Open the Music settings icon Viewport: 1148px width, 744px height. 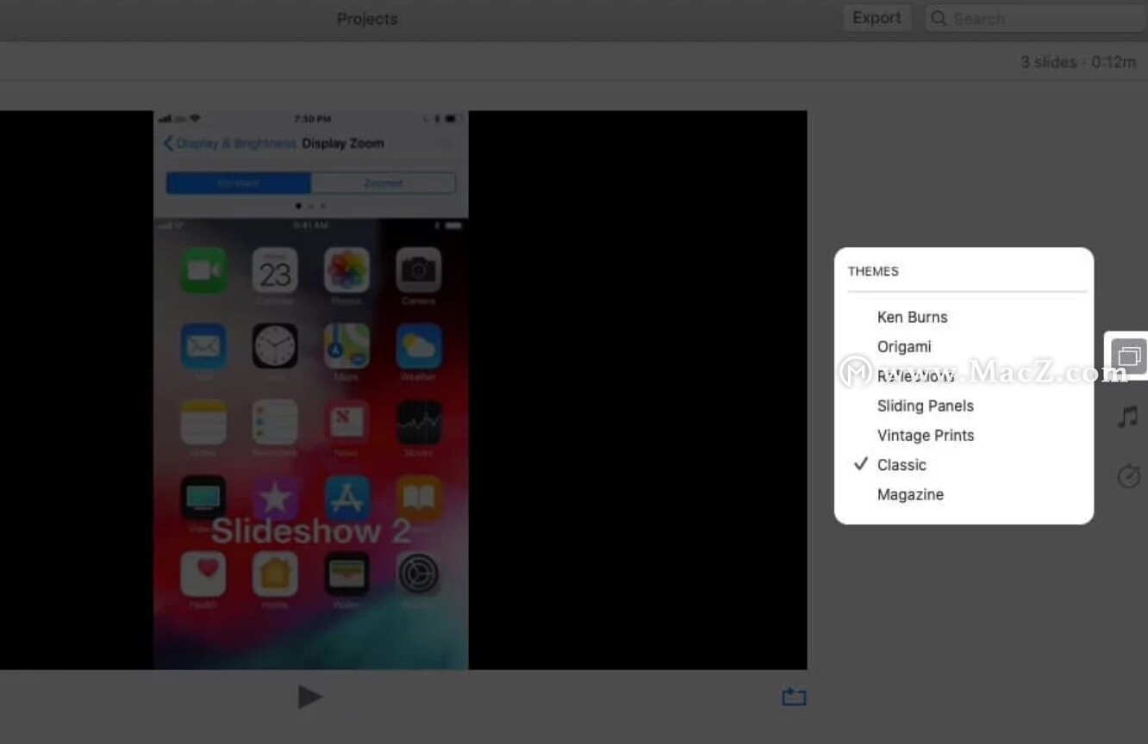[1127, 418]
